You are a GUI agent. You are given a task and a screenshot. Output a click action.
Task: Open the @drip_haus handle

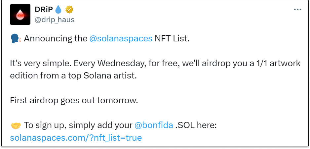coord(55,20)
